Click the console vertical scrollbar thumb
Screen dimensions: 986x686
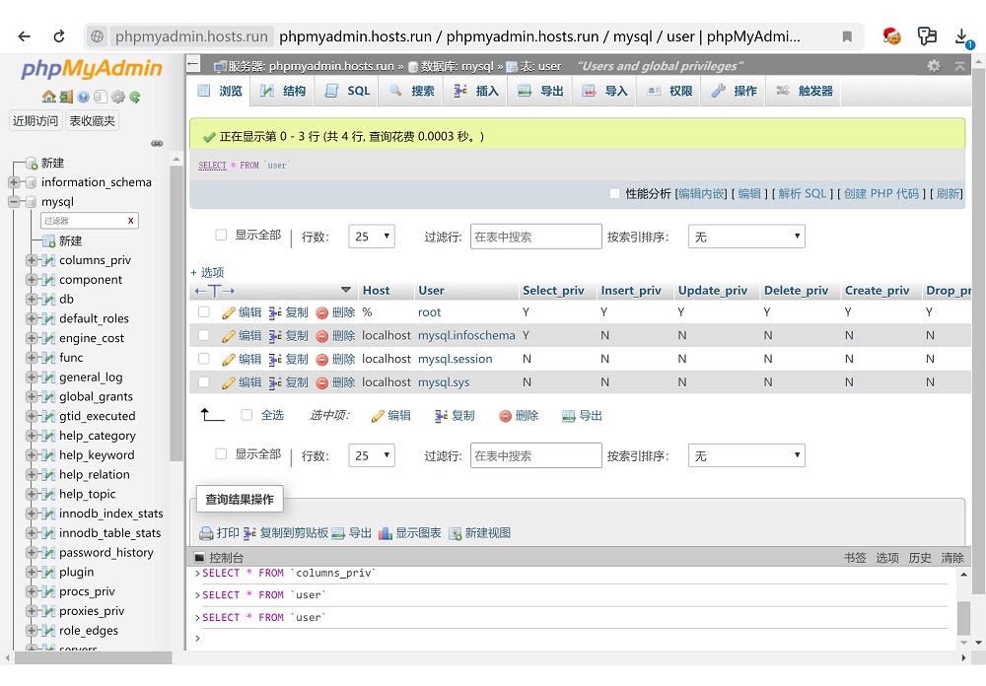click(963, 618)
